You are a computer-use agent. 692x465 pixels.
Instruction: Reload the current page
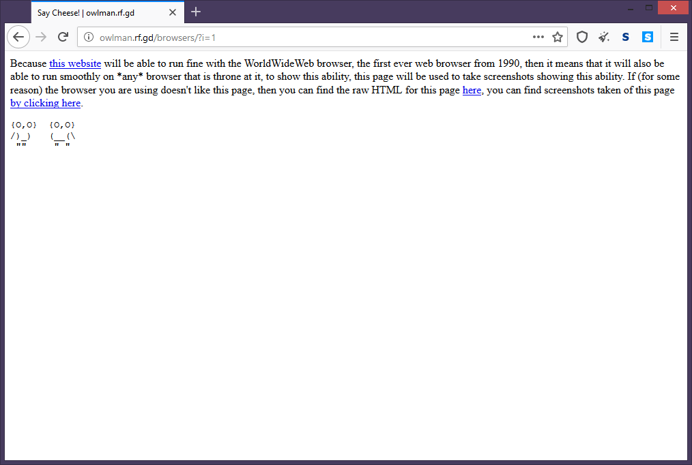[63, 37]
